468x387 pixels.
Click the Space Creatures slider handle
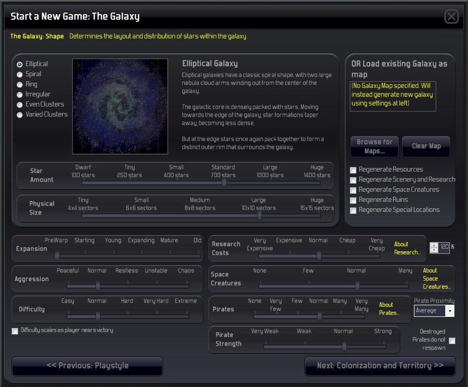point(357,286)
